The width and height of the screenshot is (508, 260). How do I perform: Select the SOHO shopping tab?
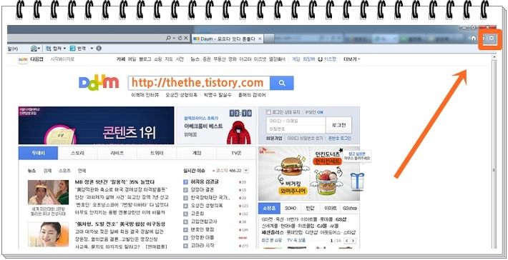290,209
